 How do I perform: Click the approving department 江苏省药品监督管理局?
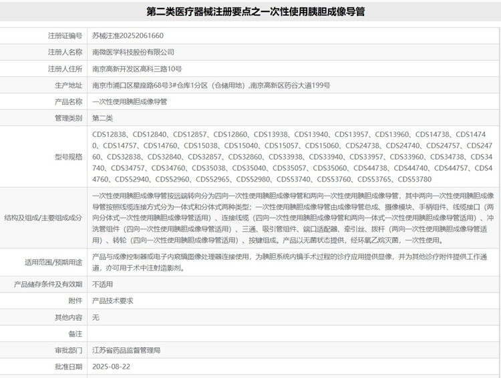pyautogui.click(x=126, y=350)
